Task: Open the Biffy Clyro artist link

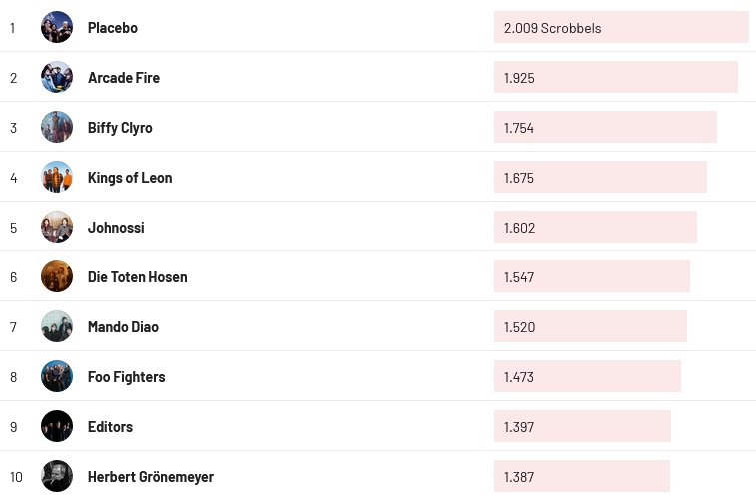Action: click(x=120, y=128)
